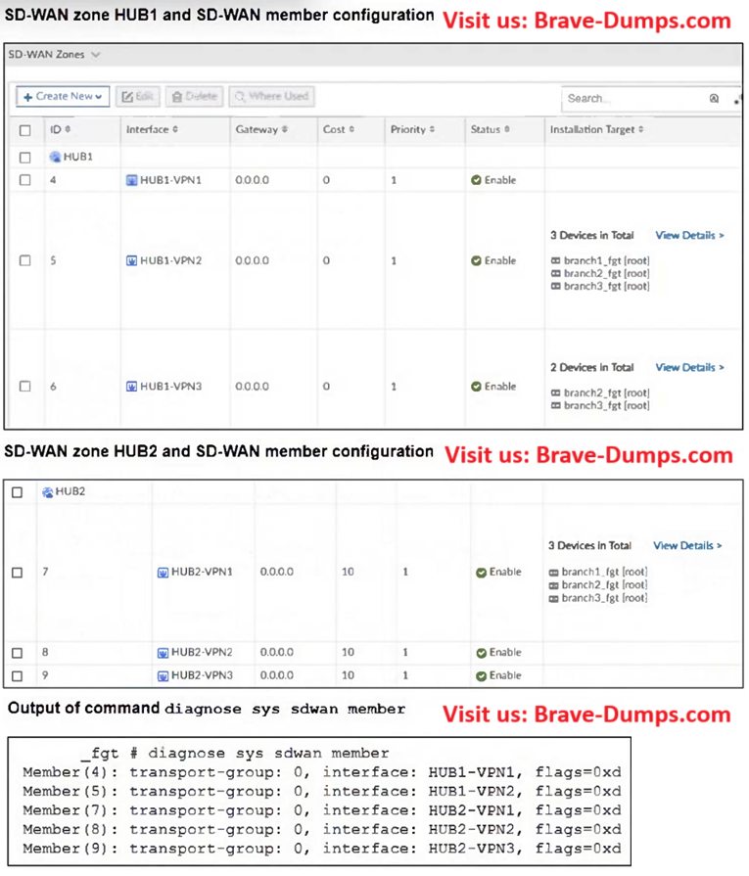Expand the Create New dropdown
Screen dimensions: 749x876
(63, 97)
